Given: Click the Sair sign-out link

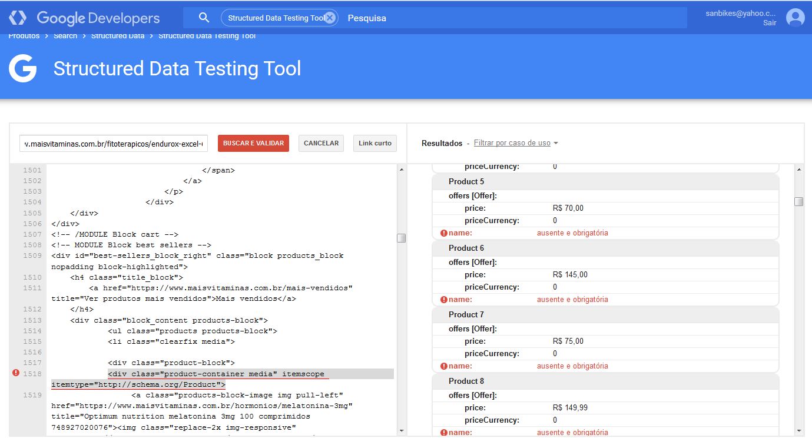Looking at the screenshot, I should pyautogui.click(x=770, y=23).
